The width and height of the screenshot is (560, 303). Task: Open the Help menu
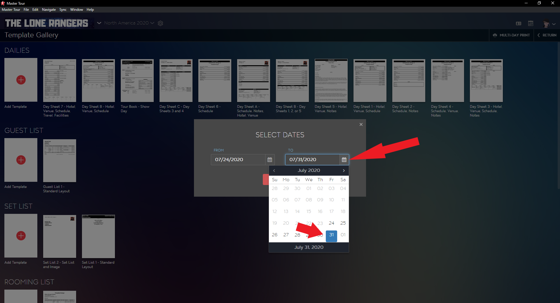coord(90,10)
